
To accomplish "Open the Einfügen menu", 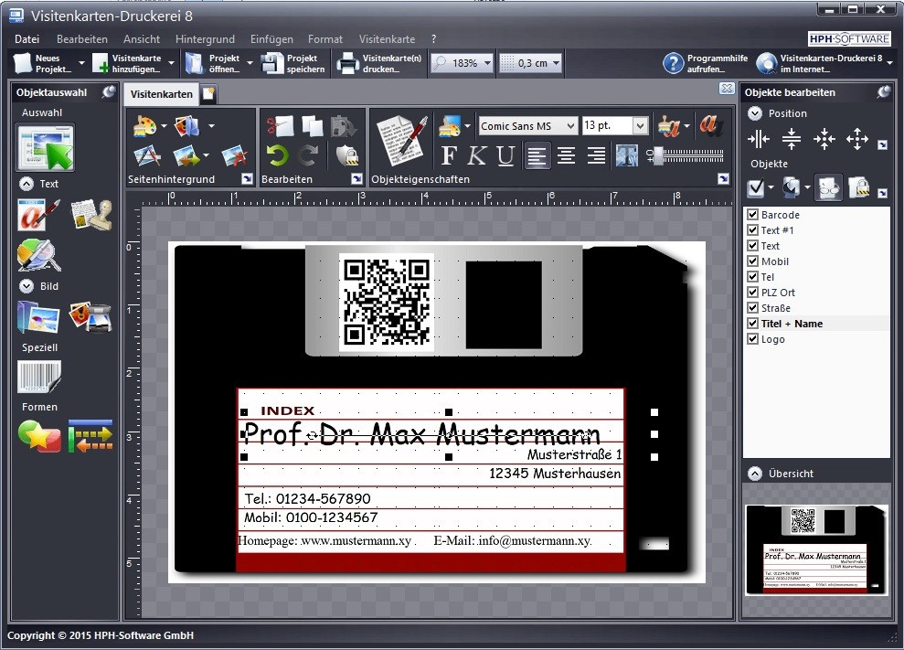I will (x=271, y=39).
